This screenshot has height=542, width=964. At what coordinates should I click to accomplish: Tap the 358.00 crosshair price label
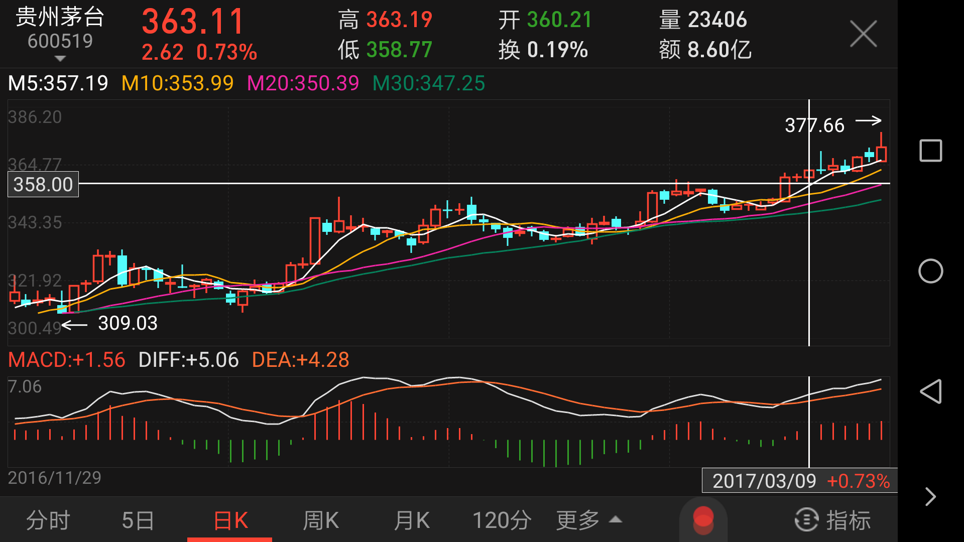[43, 184]
